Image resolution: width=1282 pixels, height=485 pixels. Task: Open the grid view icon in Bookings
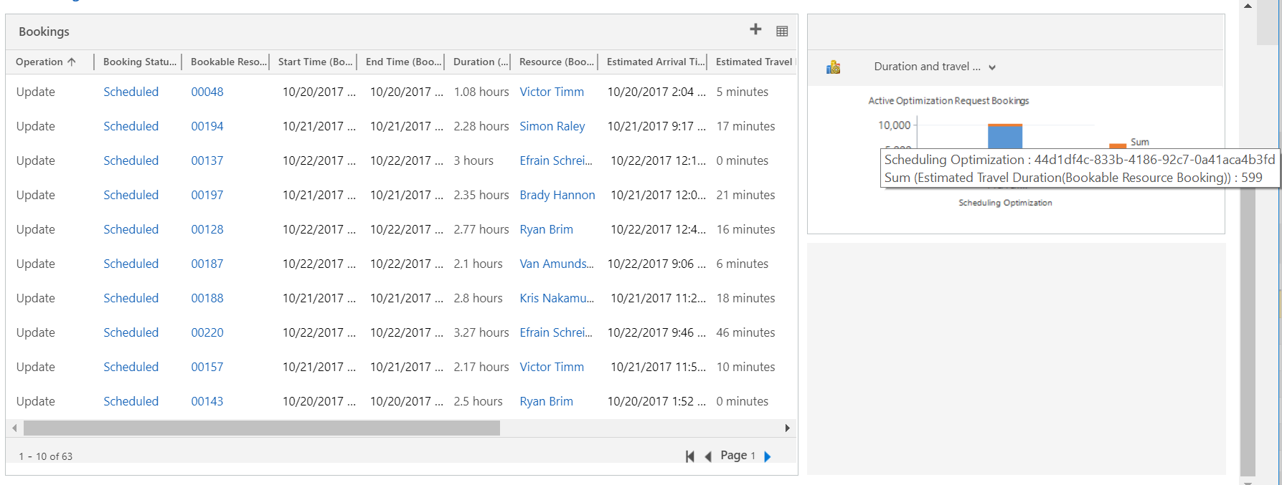pos(782,31)
